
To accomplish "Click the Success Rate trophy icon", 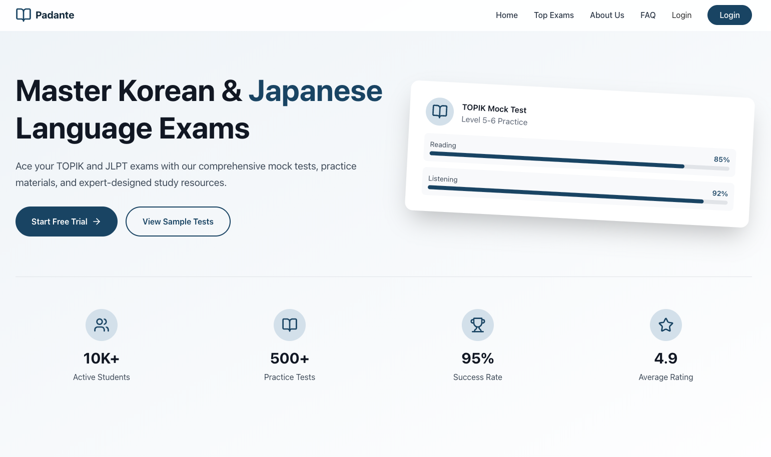I will 477,324.
